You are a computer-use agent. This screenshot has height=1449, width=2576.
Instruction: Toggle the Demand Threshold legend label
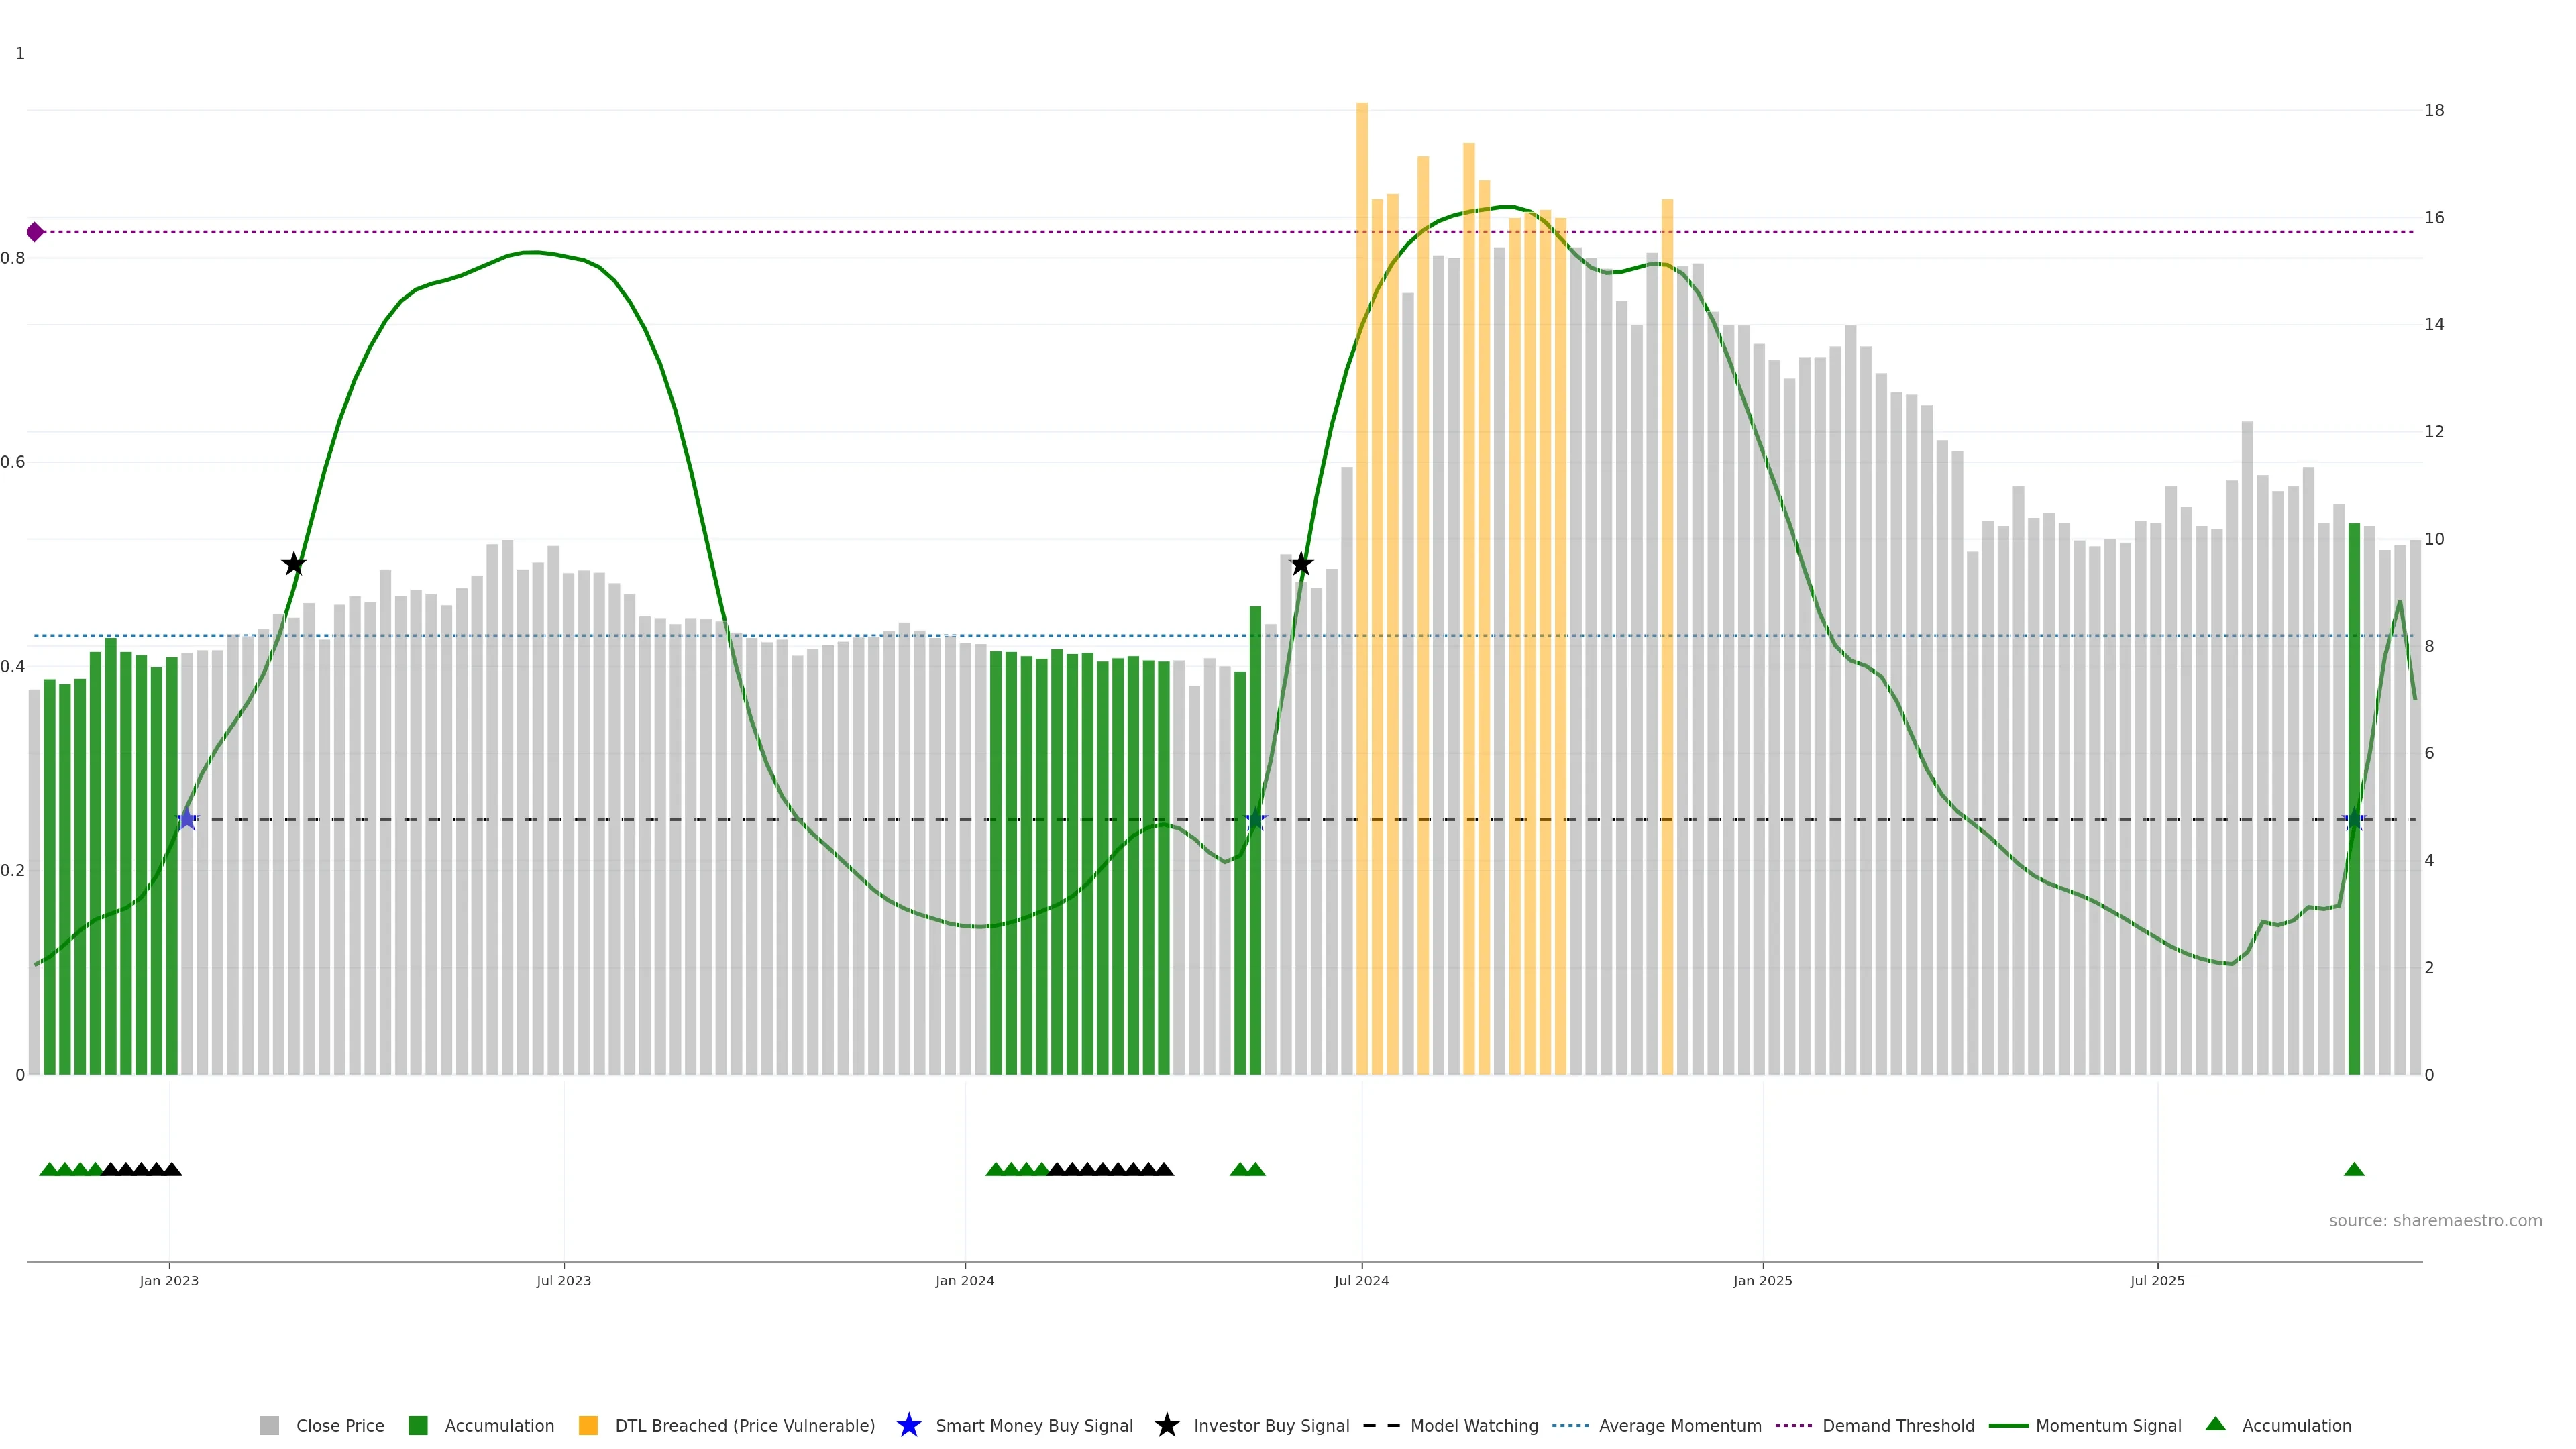(1898, 1425)
